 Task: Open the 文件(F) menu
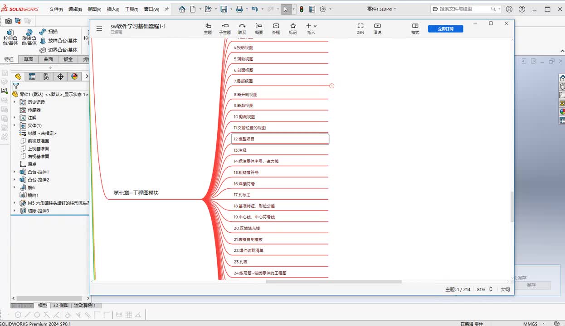coord(56,9)
